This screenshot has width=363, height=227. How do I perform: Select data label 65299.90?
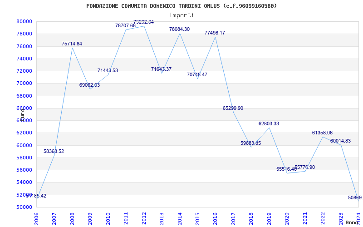tap(233, 108)
